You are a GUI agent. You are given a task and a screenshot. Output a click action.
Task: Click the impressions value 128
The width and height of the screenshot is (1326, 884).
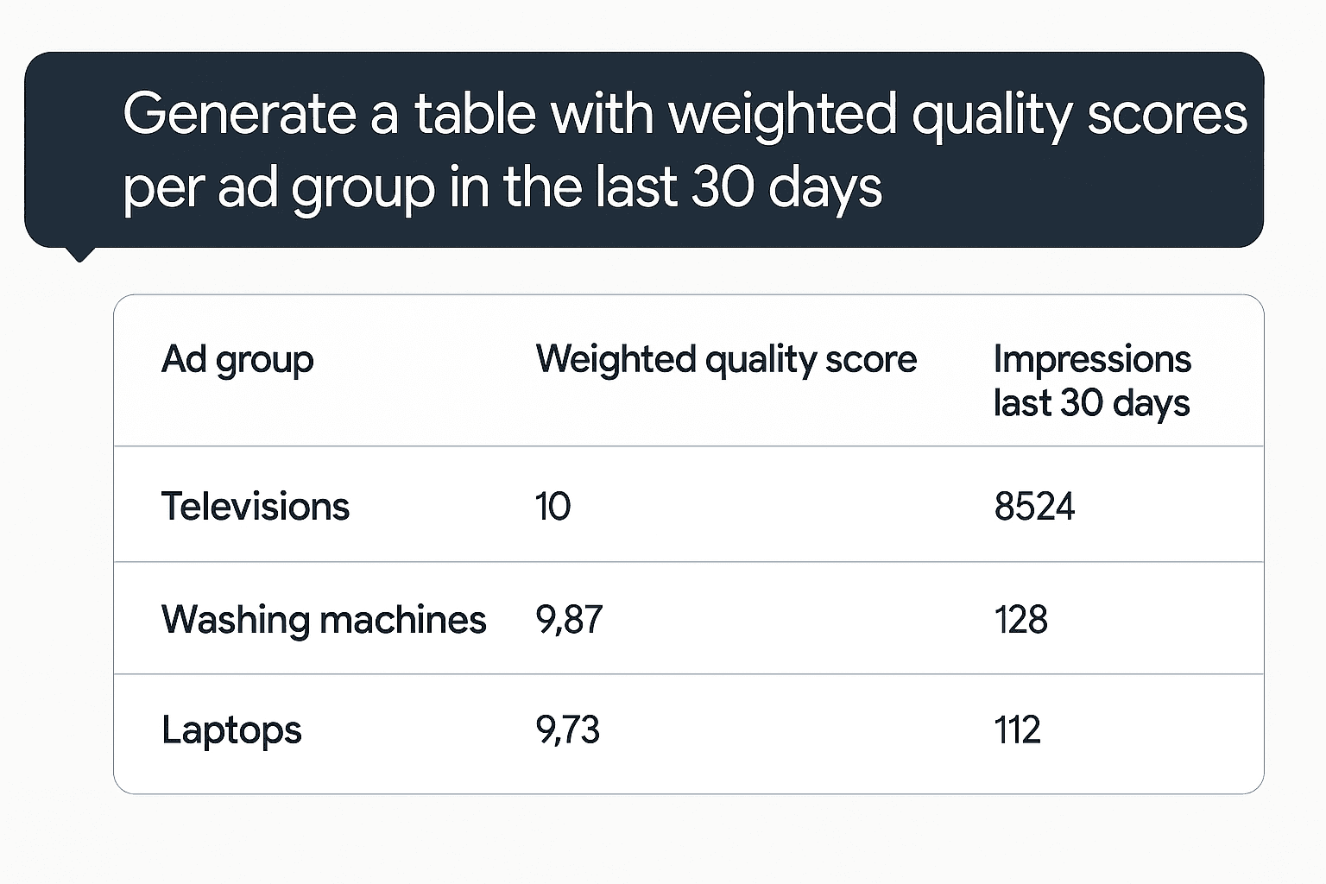pos(1020,620)
